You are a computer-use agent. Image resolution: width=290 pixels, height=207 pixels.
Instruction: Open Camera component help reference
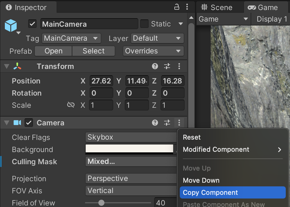(155, 123)
